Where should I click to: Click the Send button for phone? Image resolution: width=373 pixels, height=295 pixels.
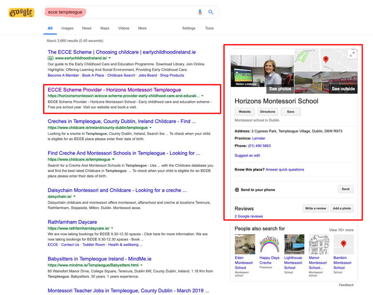click(346, 189)
